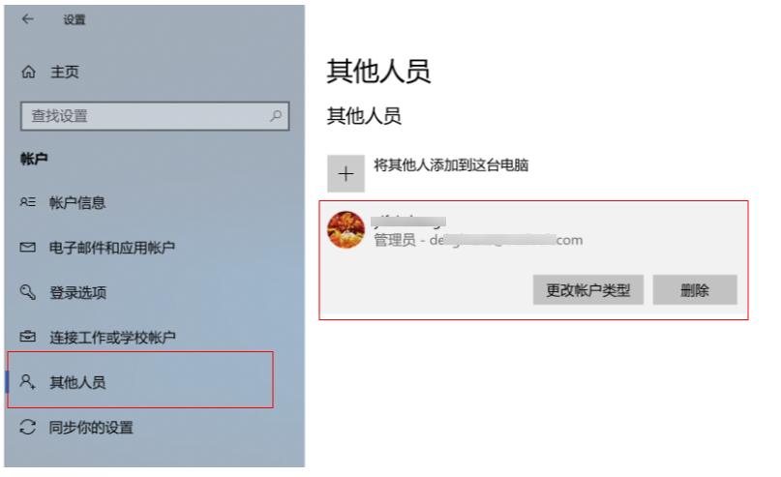Screen dimensions: 781x477
Task: Click the sync arrows icon
Action: point(27,427)
